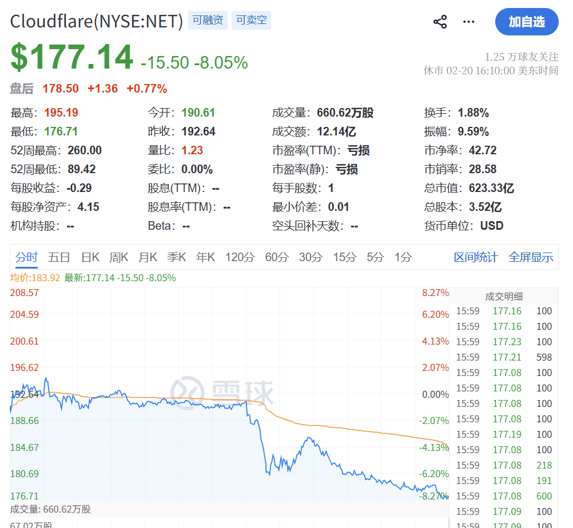Click the 加自选 button
573x528 pixels.
(x=527, y=22)
